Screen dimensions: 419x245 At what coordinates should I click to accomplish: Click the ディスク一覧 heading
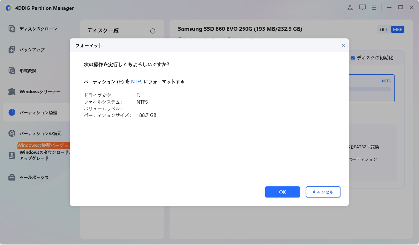[103, 30]
